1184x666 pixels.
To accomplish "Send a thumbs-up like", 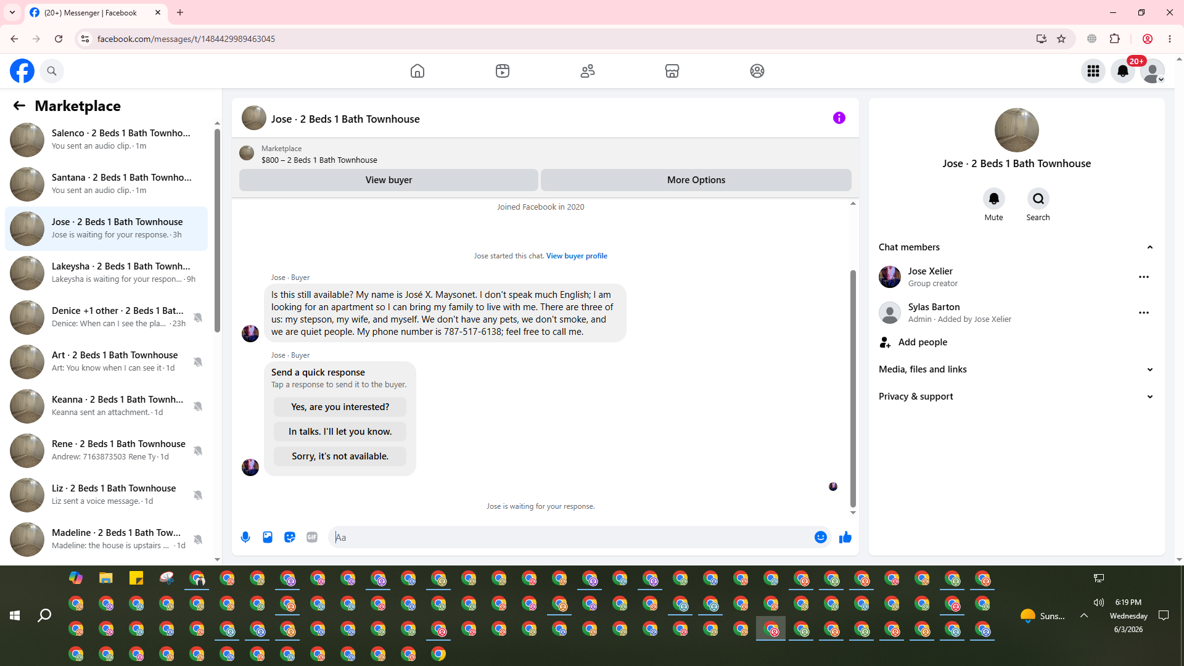I will (x=845, y=537).
